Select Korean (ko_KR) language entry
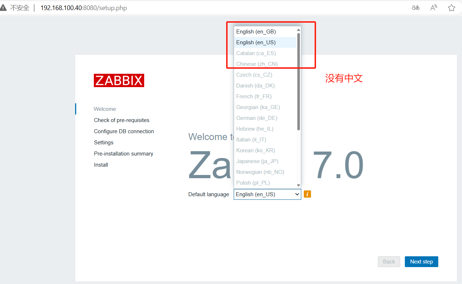Image resolution: width=462 pixels, height=284 pixels. click(x=265, y=150)
